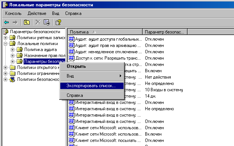
Task: Click Включен value of Клиент сети Microsoft row
Action: tap(153, 134)
